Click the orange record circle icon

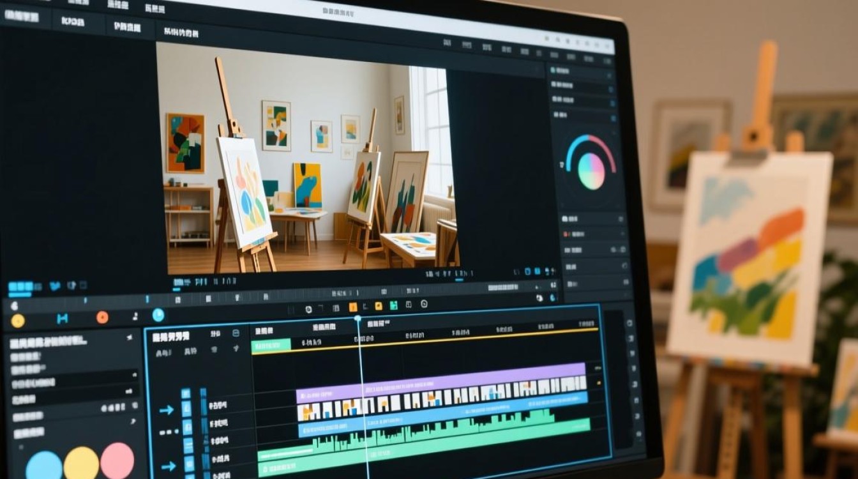point(102,317)
